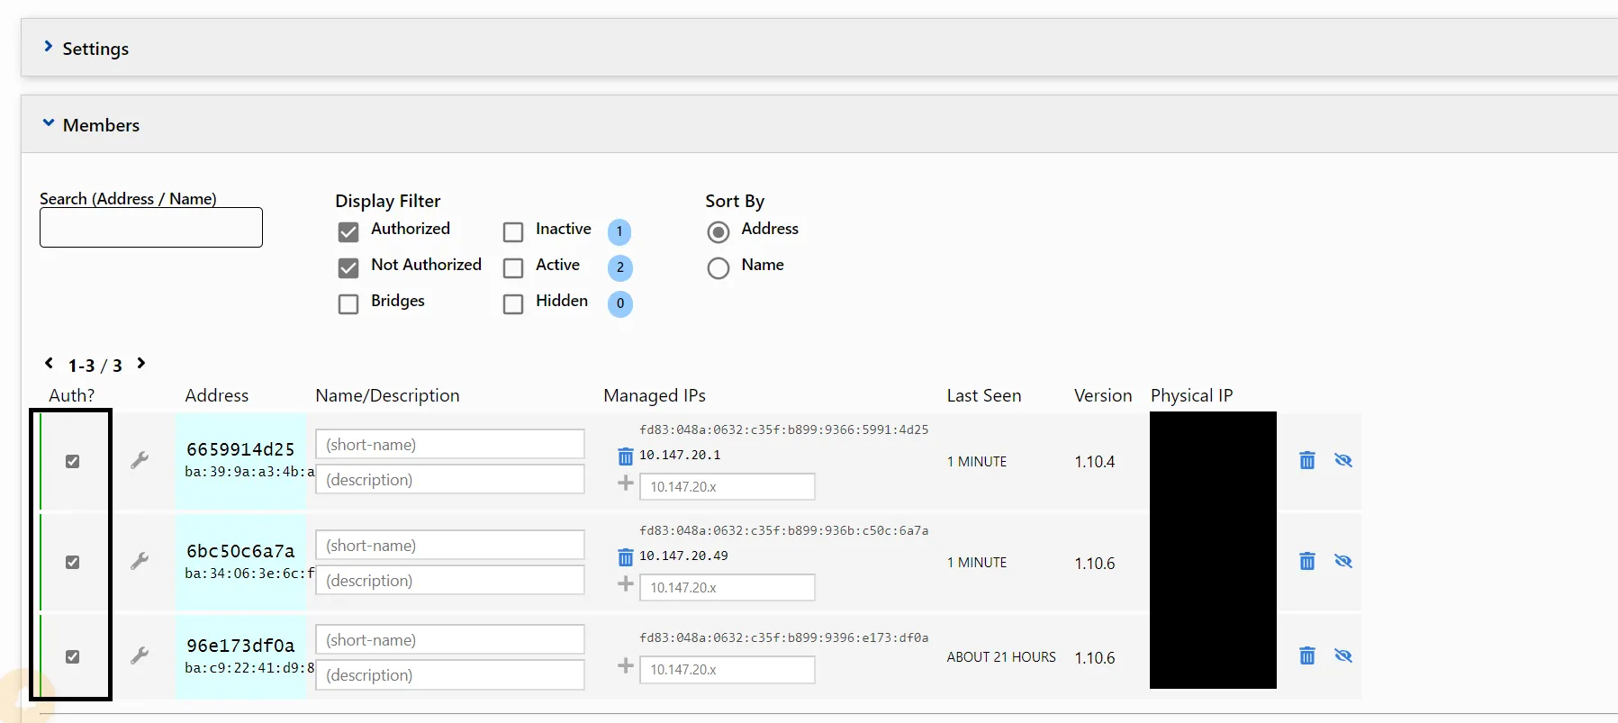Expand the Settings section
The height and width of the screenshot is (723, 1618).
coord(49,47)
